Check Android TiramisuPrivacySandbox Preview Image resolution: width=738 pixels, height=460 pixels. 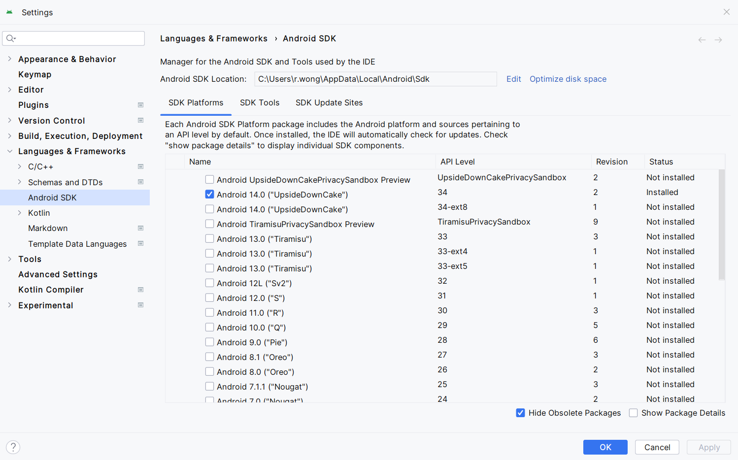pyautogui.click(x=209, y=224)
